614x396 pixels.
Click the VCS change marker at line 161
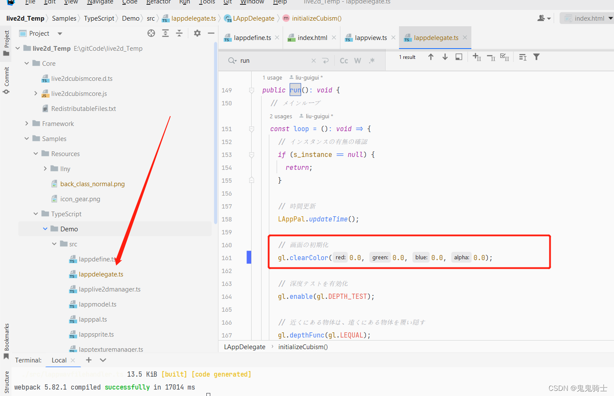point(249,257)
